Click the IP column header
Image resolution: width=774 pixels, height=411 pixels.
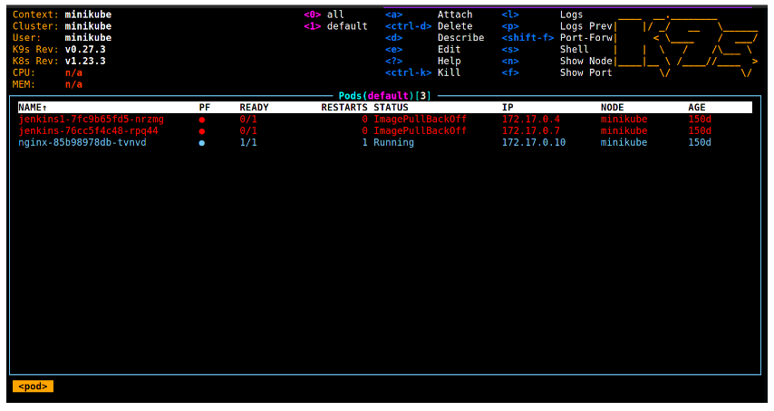click(x=508, y=108)
